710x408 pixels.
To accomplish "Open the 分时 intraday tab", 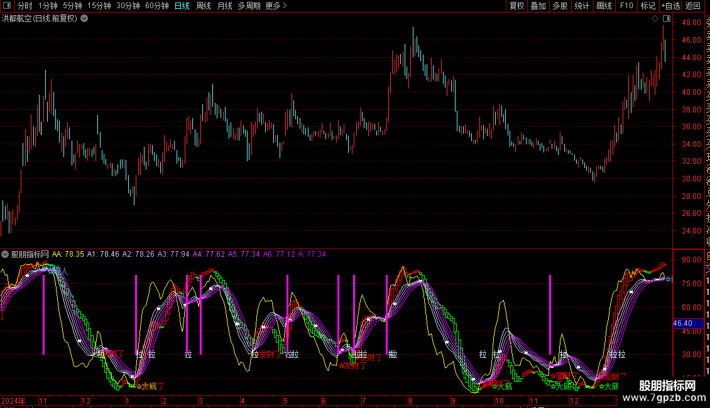I will coord(25,6).
